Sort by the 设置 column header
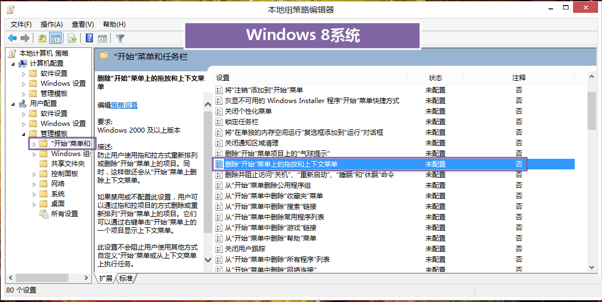This screenshot has height=302, width=602. click(x=310, y=77)
